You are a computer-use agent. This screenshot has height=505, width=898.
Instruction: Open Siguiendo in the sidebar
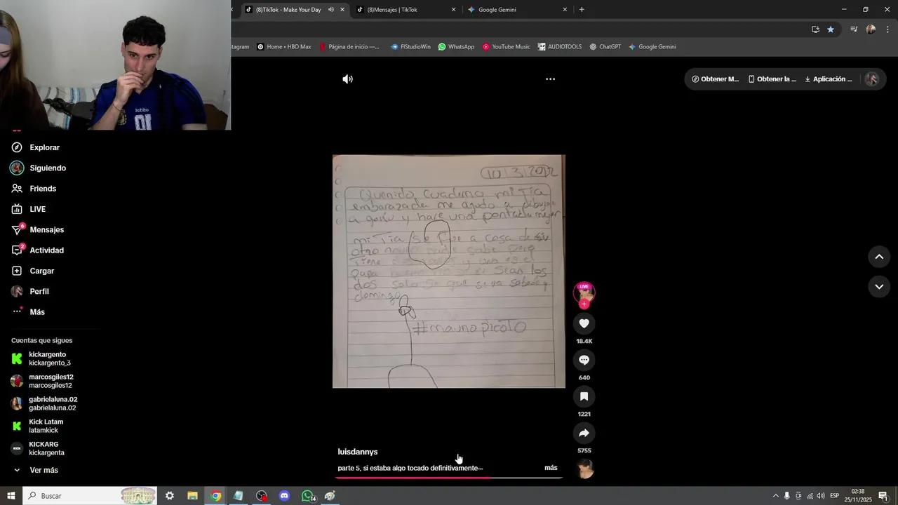tap(48, 168)
